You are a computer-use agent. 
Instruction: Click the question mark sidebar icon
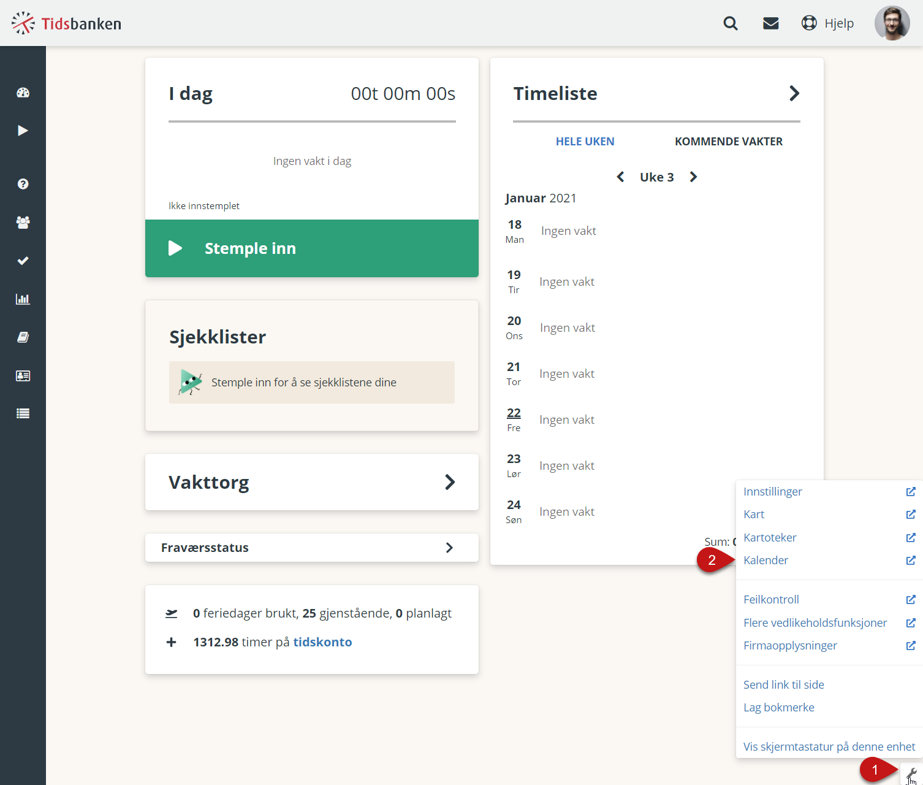pos(23,184)
